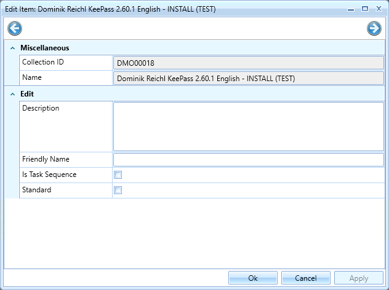Maximize the Edit Item window
This screenshot has width=389, height=290.
(365, 9)
